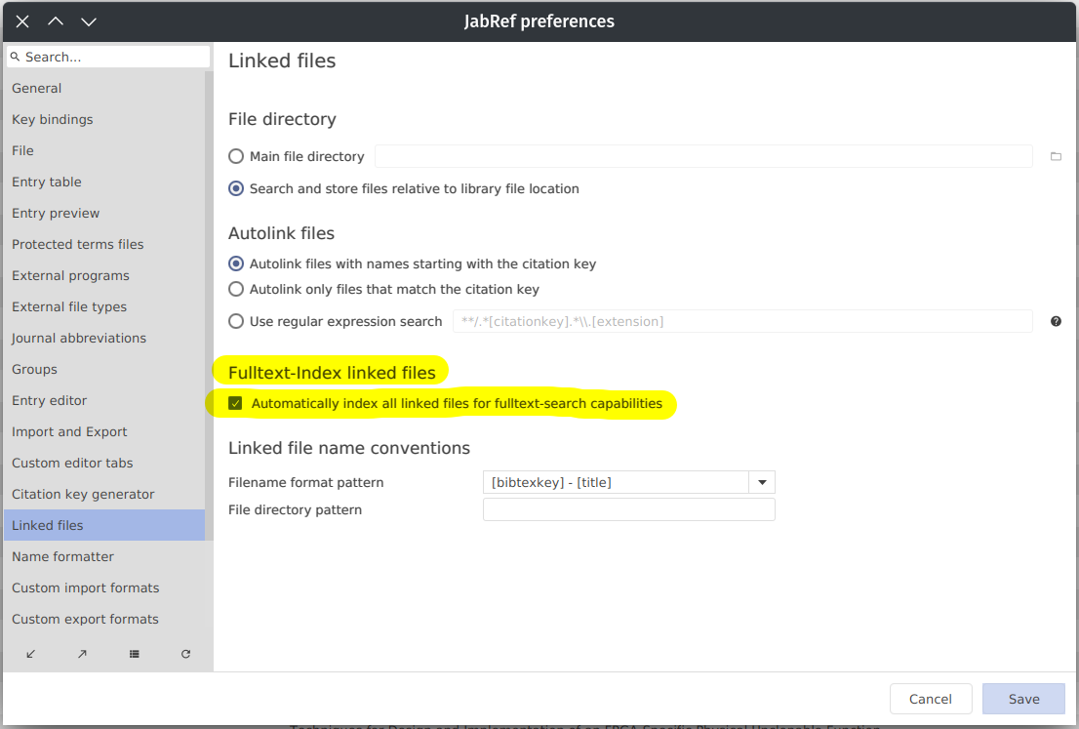Click the search magnifier icon
Viewport: 1079px width, 729px height.
16,57
